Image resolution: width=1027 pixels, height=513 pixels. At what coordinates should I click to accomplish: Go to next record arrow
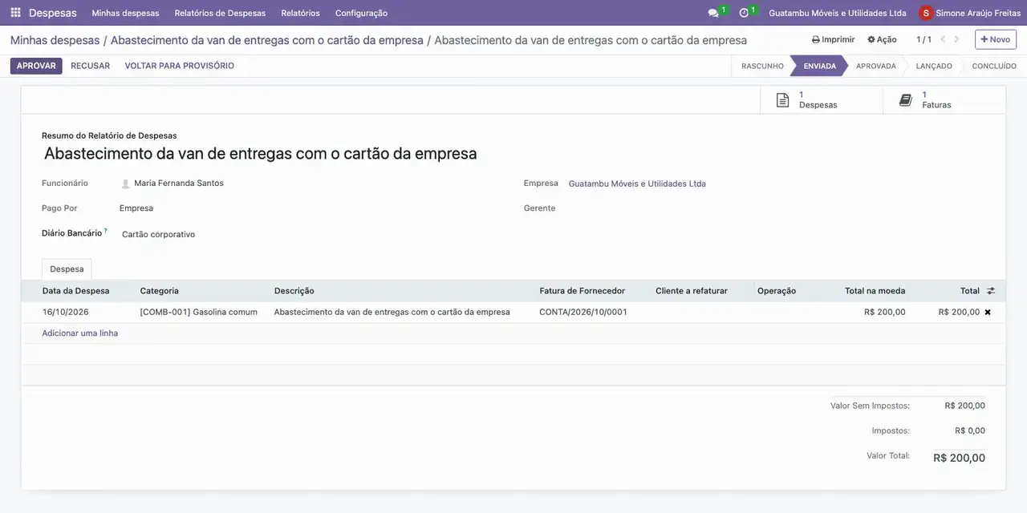[x=956, y=39]
